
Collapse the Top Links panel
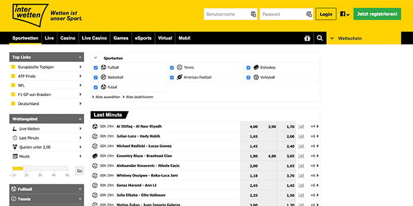(80, 57)
